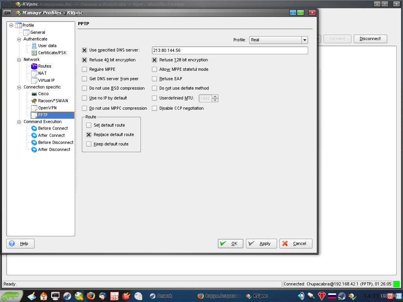
Task: Decrease the Userdefined MTU spinner value
Action: (x=215, y=100)
